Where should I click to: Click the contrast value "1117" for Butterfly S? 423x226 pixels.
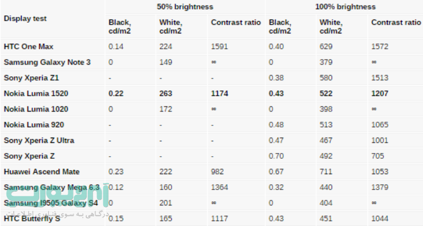219,219
